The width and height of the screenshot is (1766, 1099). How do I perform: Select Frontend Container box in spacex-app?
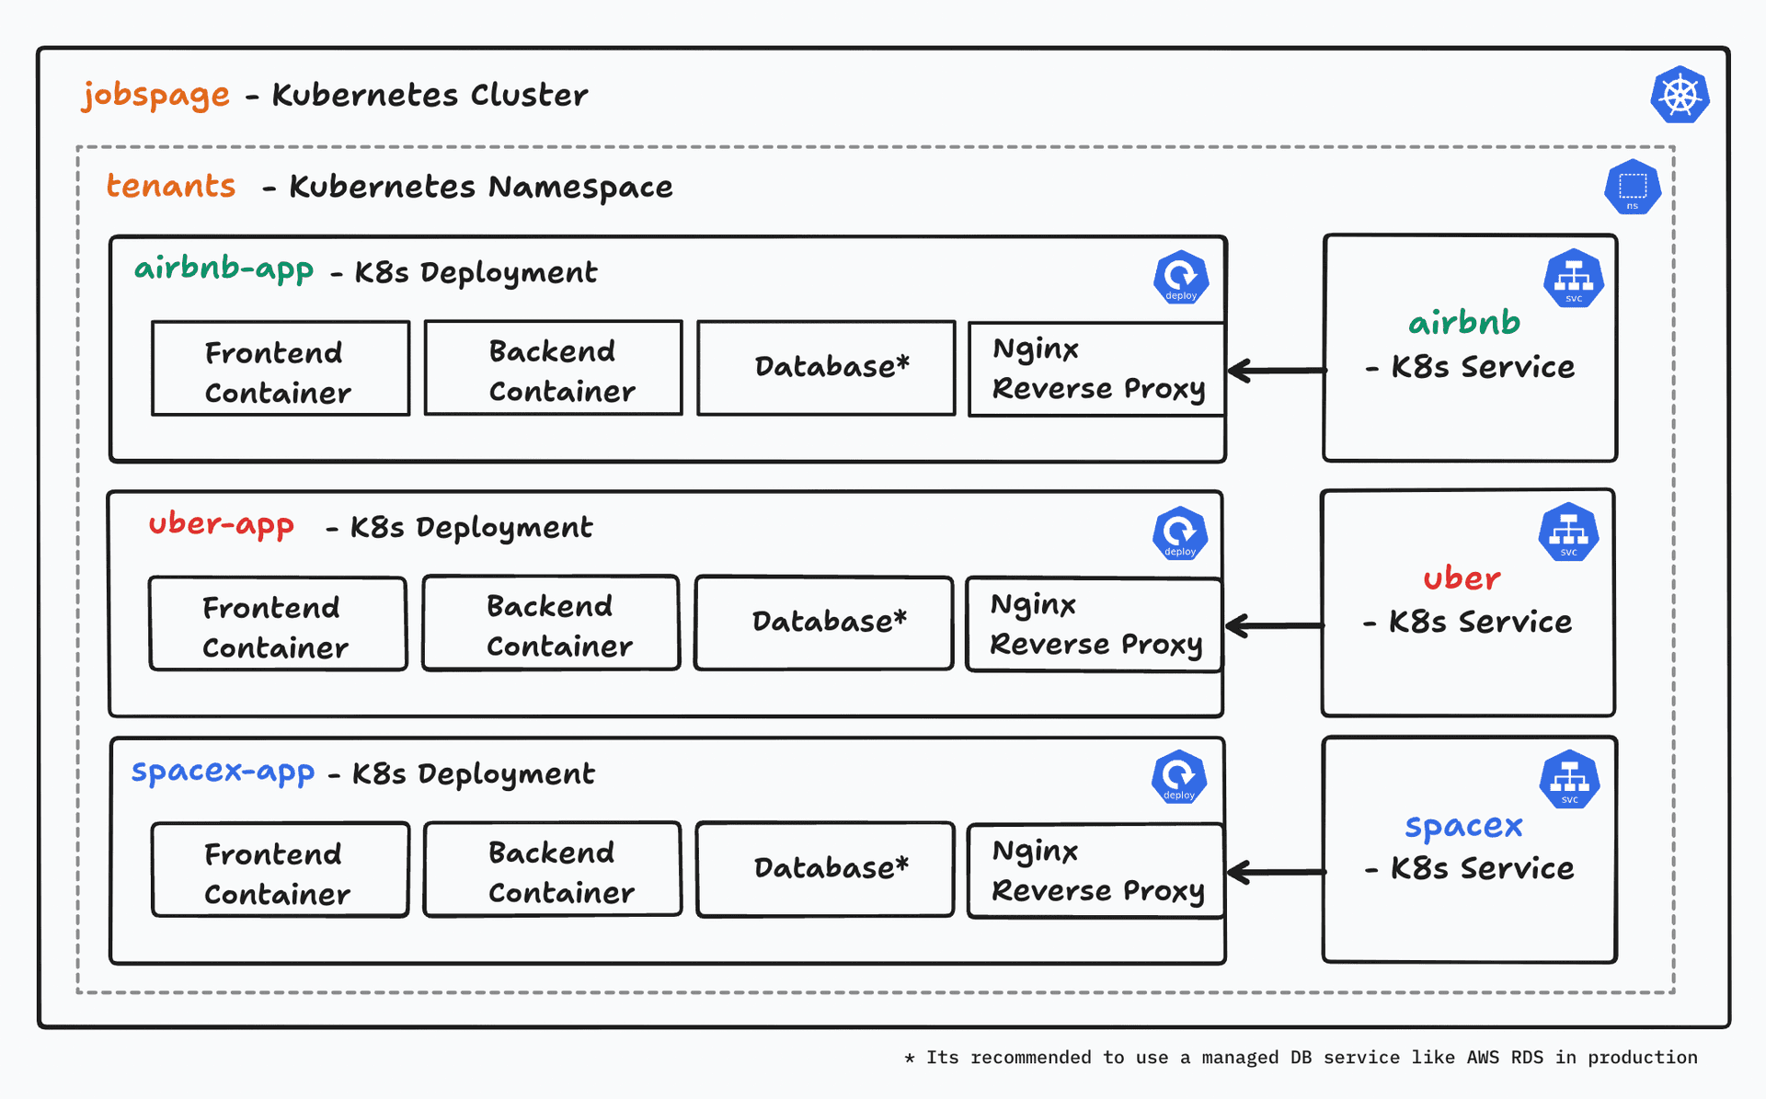tap(281, 870)
